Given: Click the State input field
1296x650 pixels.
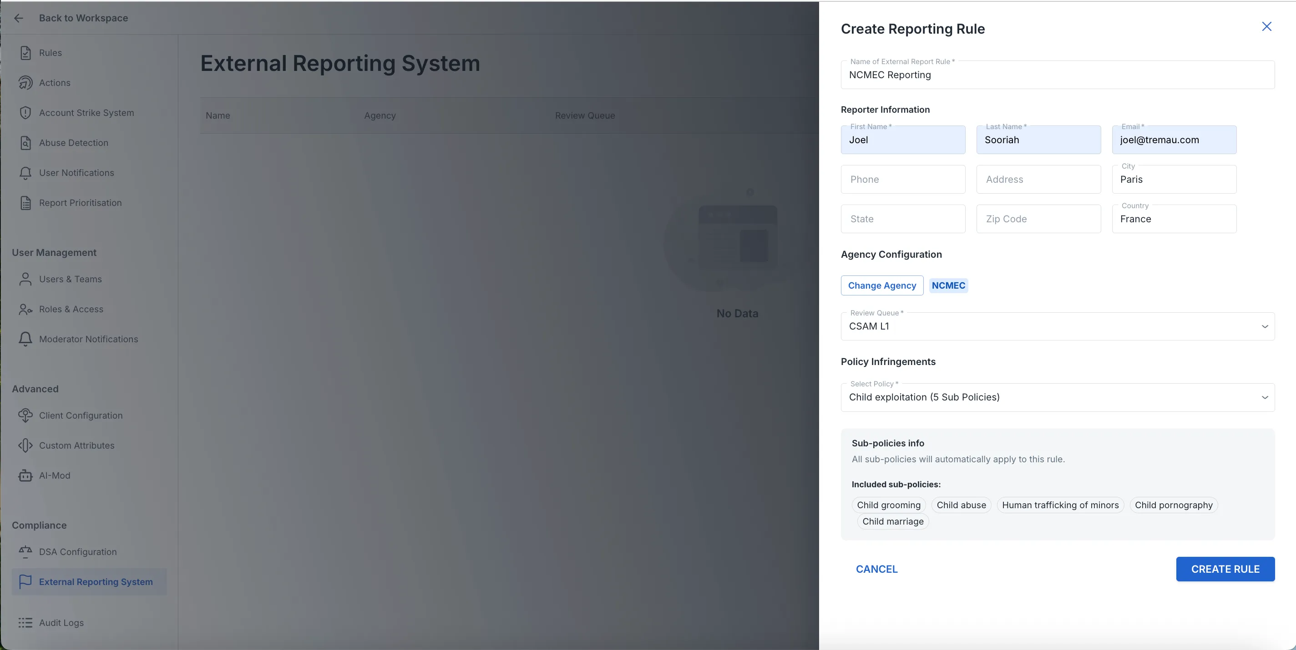Looking at the screenshot, I should pyautogui.click(x=902, y=219).
